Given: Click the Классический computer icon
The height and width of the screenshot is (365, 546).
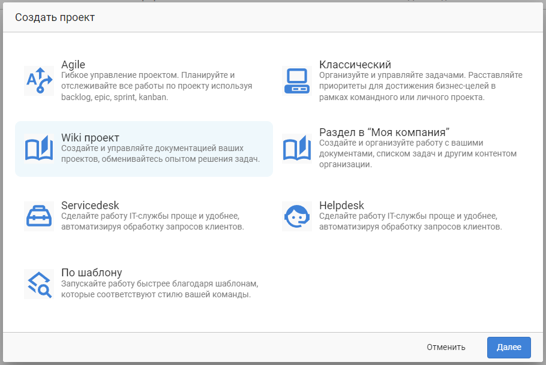Looking at the screenshot, I should [297, 80].
